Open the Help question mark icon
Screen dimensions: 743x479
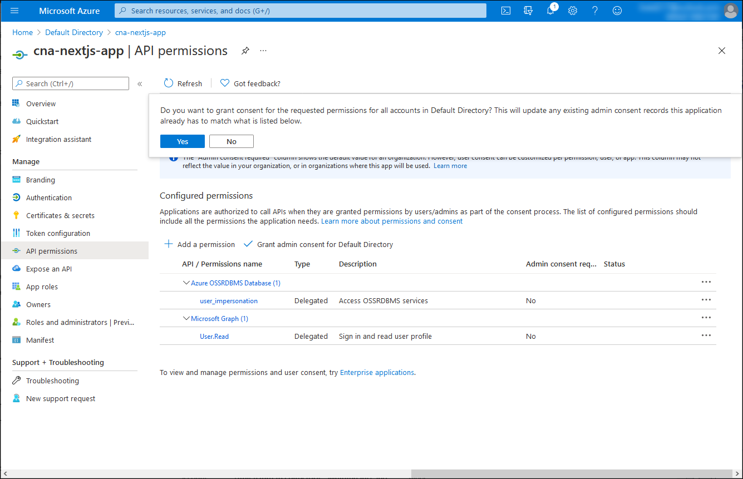(595, 11)
